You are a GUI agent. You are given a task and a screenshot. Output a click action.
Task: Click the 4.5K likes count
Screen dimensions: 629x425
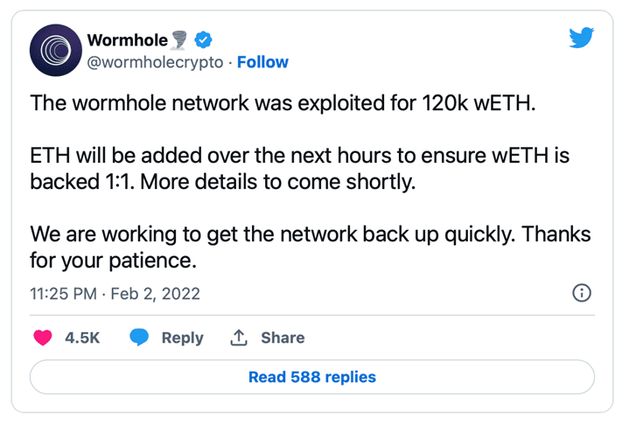pyautogui.click(x=82, y=338)
